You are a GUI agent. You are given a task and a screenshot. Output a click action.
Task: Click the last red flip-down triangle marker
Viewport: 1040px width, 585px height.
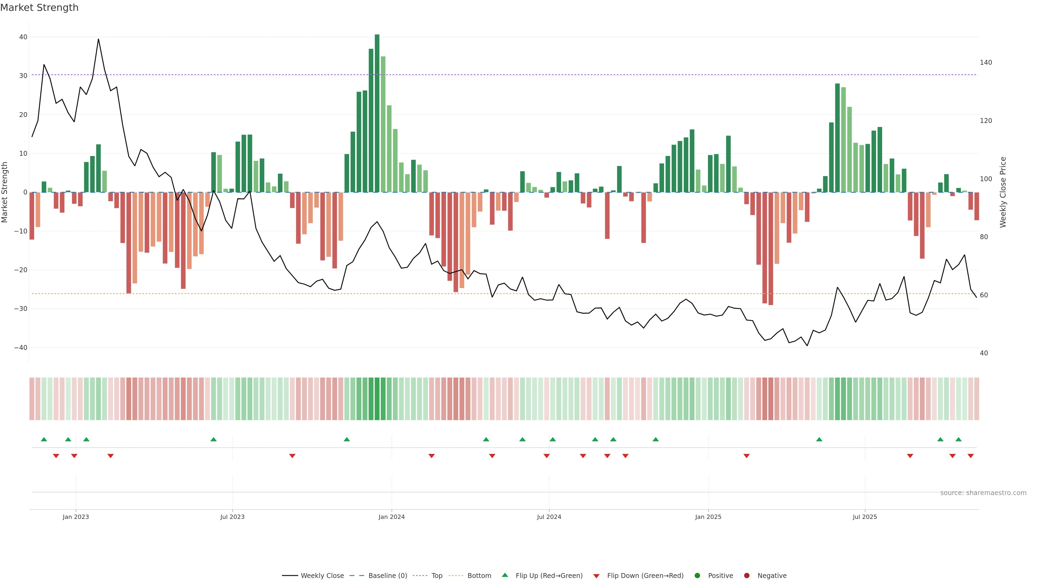click(x=971, y=456)
